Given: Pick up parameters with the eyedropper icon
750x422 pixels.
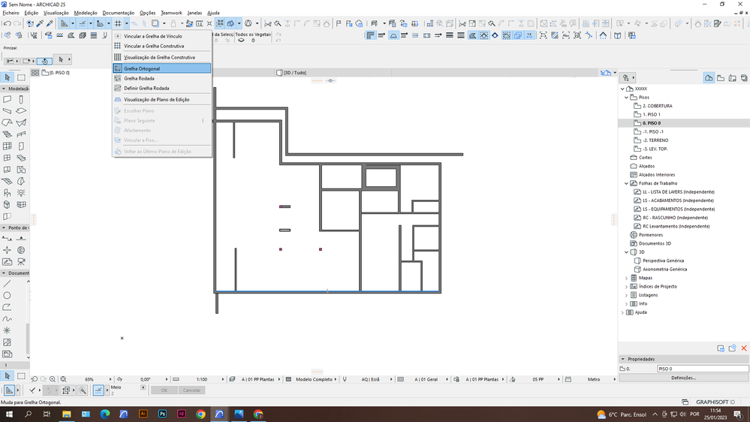Looking at the screenshot, I should 41,23.
